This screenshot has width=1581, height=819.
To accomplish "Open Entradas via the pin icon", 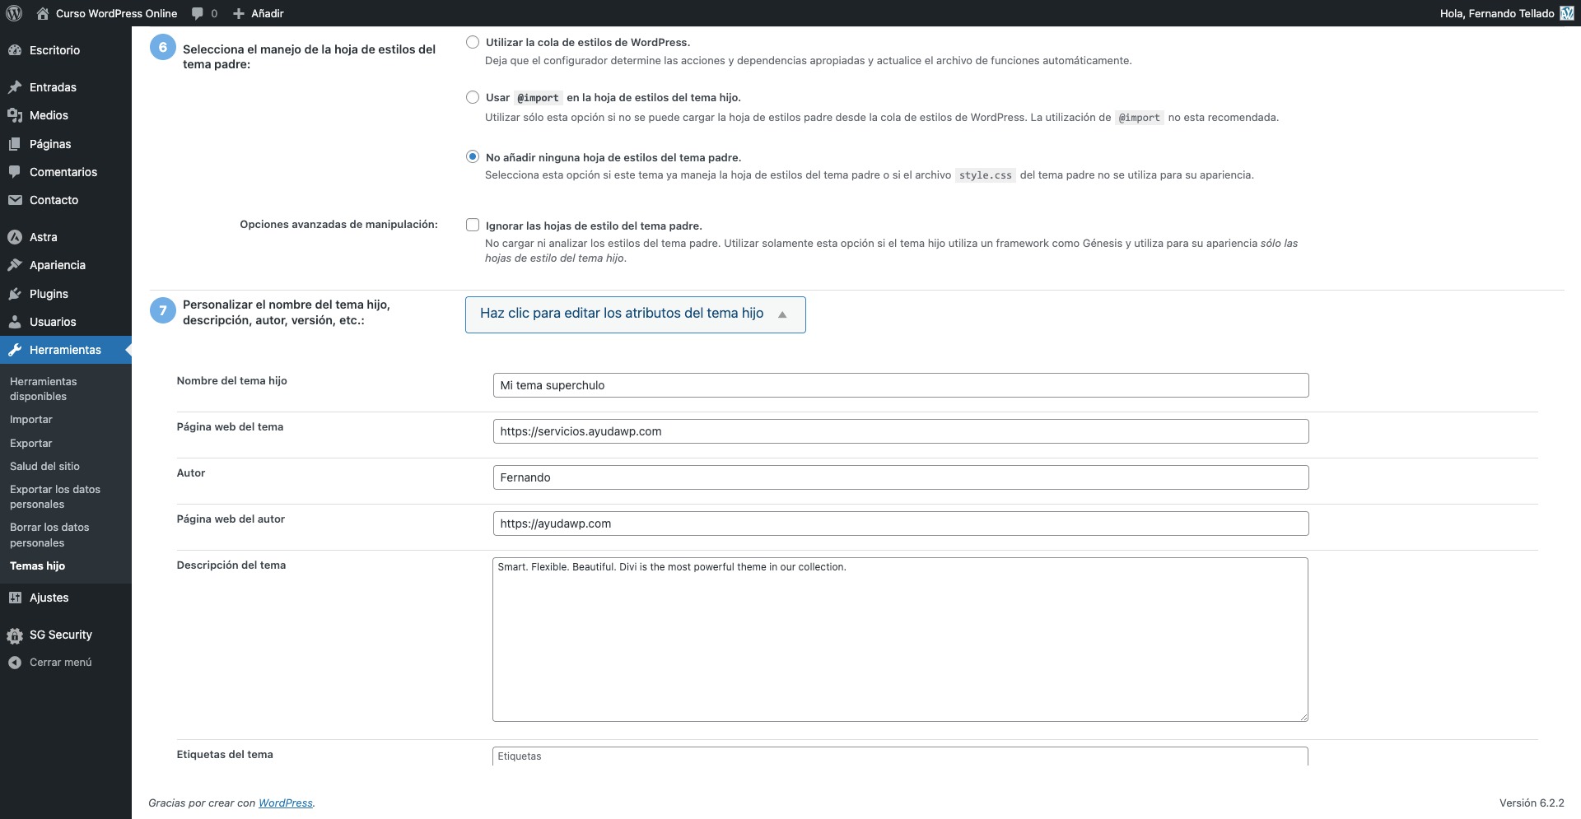I will pyautogui.click(x=15, y=87).
